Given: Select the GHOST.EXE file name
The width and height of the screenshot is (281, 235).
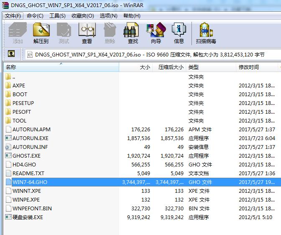Looking at the screenshot, I should [x=26, y=156].
